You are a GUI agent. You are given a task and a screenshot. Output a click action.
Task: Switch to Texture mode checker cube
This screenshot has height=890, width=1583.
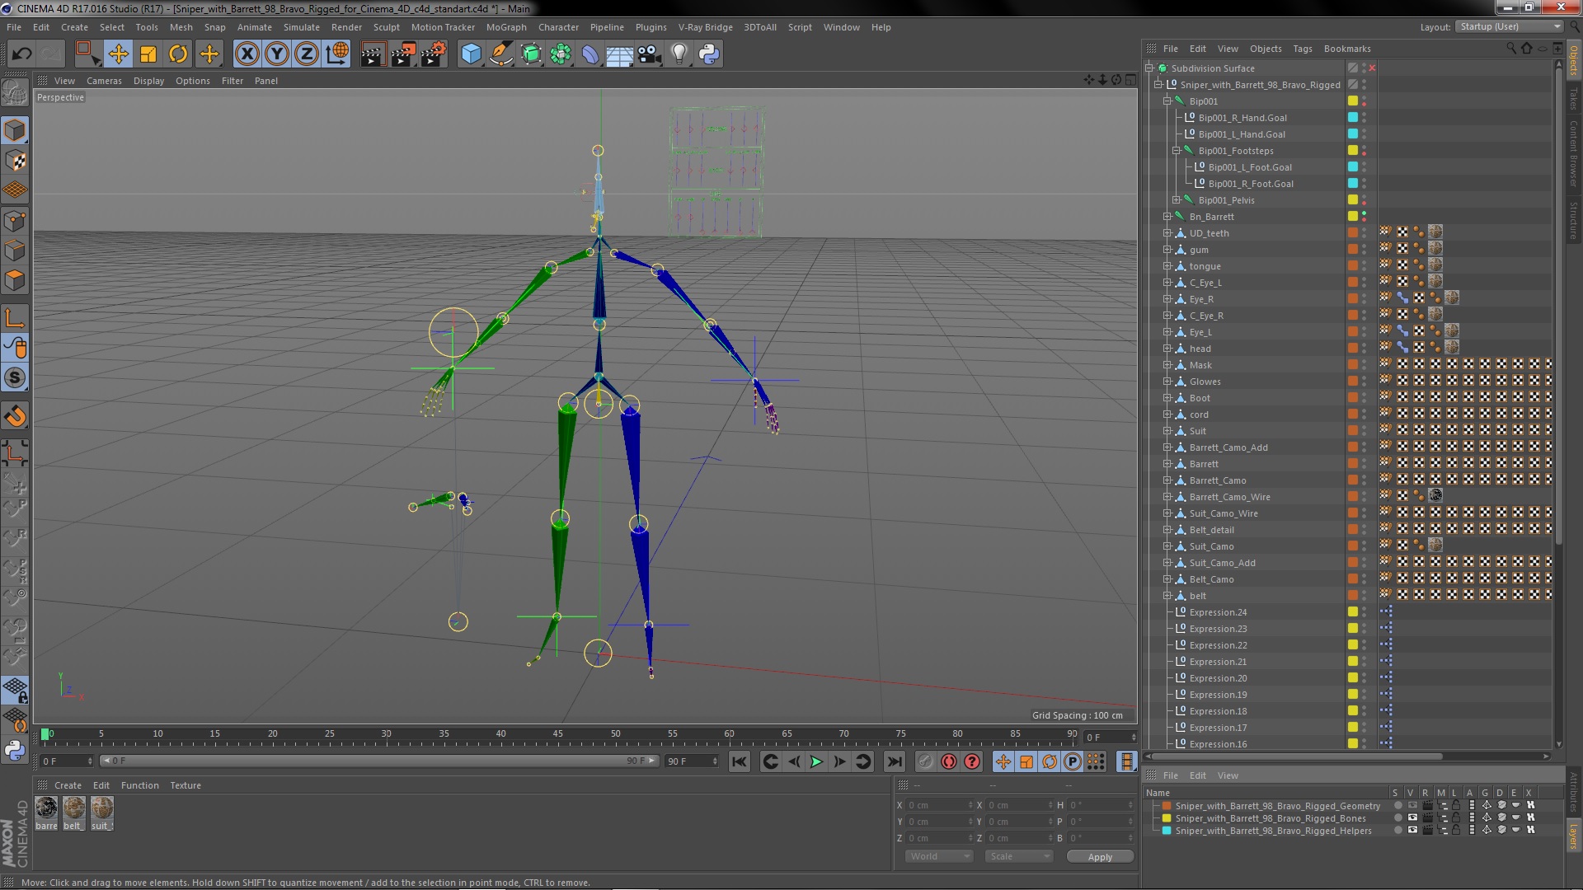[15, 160]
